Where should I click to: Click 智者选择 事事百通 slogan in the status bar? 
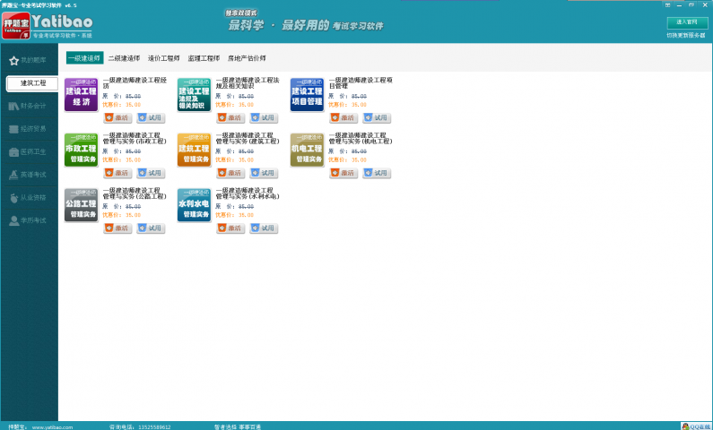click(238, 427)
